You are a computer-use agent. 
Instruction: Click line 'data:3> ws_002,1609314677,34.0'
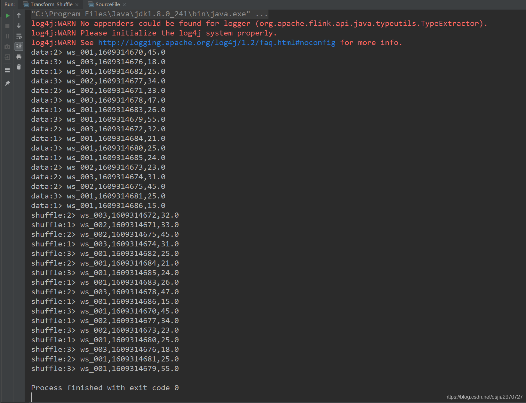pos(98,81)
